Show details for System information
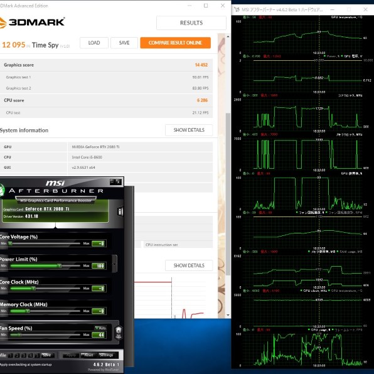374x374 pixels. [189, 130]
